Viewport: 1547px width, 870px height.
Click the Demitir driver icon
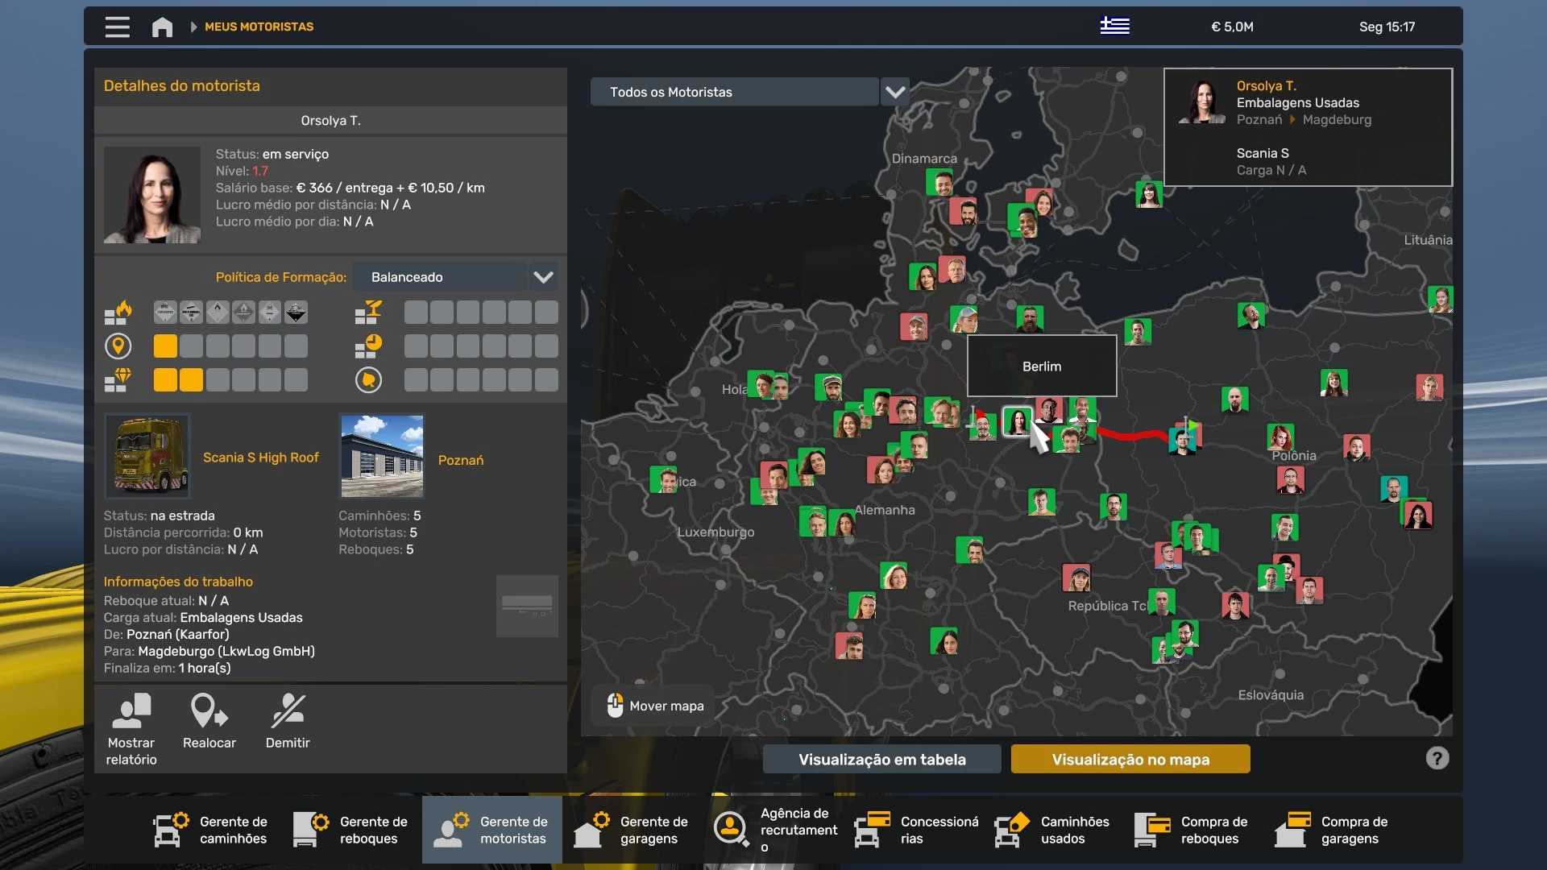pyautogui.click(x=288, y=712)
